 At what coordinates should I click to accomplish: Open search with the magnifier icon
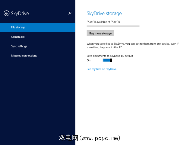point(70,13)
